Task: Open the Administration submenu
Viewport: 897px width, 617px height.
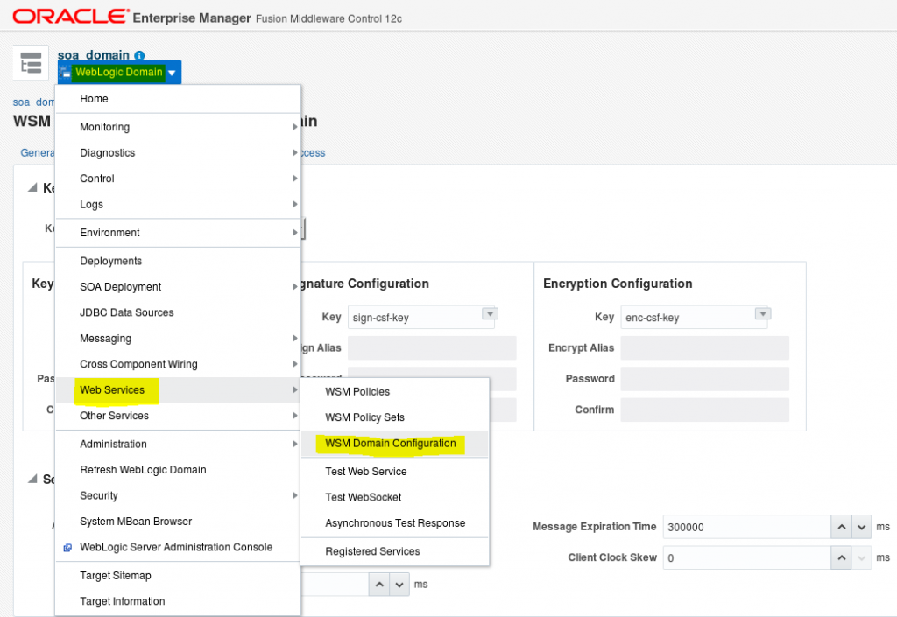Action: pos(177,444)
